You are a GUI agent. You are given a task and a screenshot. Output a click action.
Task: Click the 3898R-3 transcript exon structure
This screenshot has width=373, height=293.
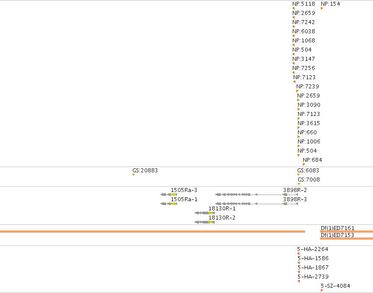[257, 204]
